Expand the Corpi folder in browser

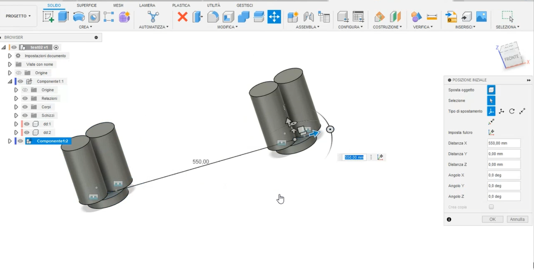pos(16,107)
